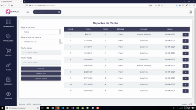Screen dimensions: 196x110
Task: Click the Consultar button
Action: [x=41, y=68]
